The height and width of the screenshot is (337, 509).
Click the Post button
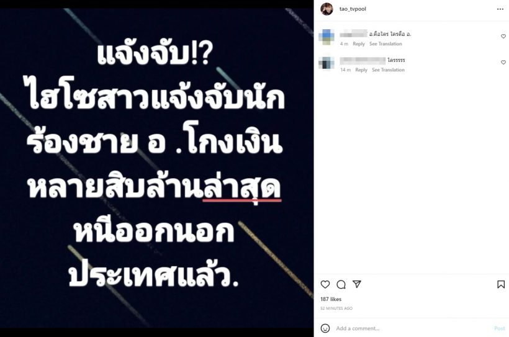point(499,328)
